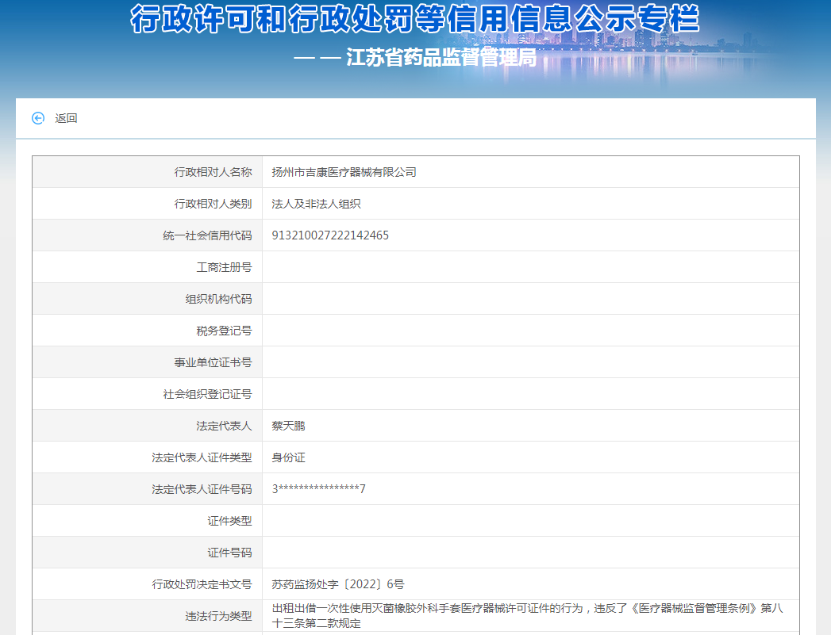831x635 pixels.
Task: Click the 事业单位证书号 label cell
Action: (x=213, y=362)
